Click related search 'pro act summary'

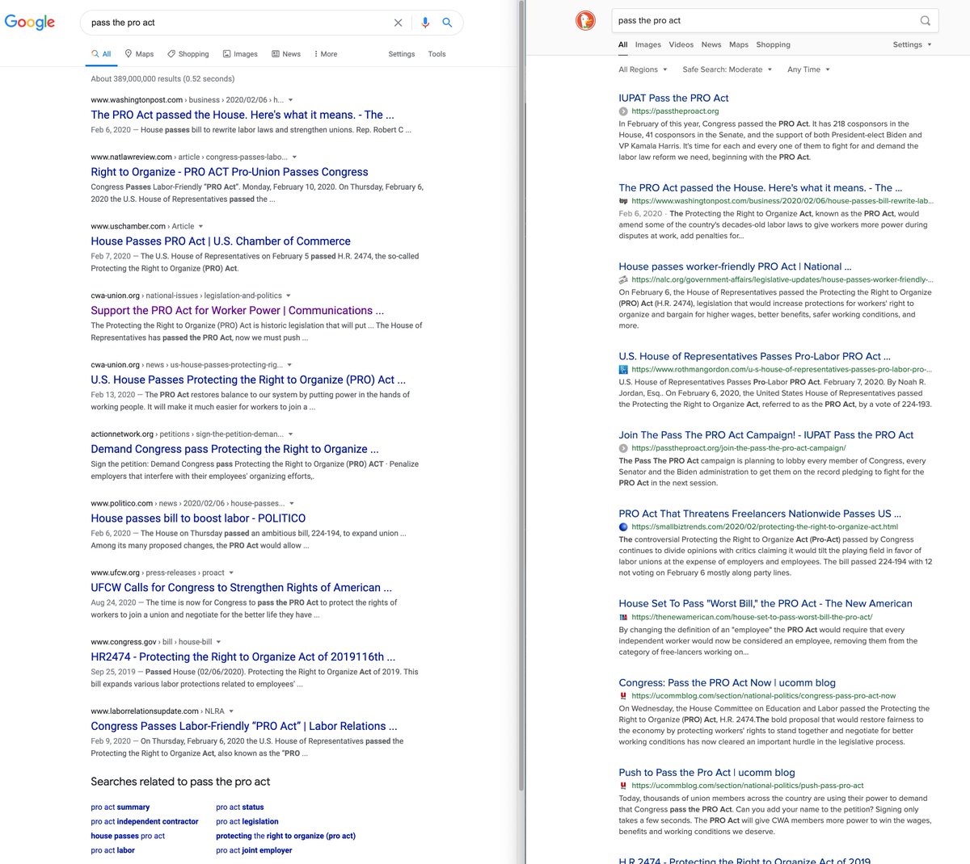[x=120, y=807]
